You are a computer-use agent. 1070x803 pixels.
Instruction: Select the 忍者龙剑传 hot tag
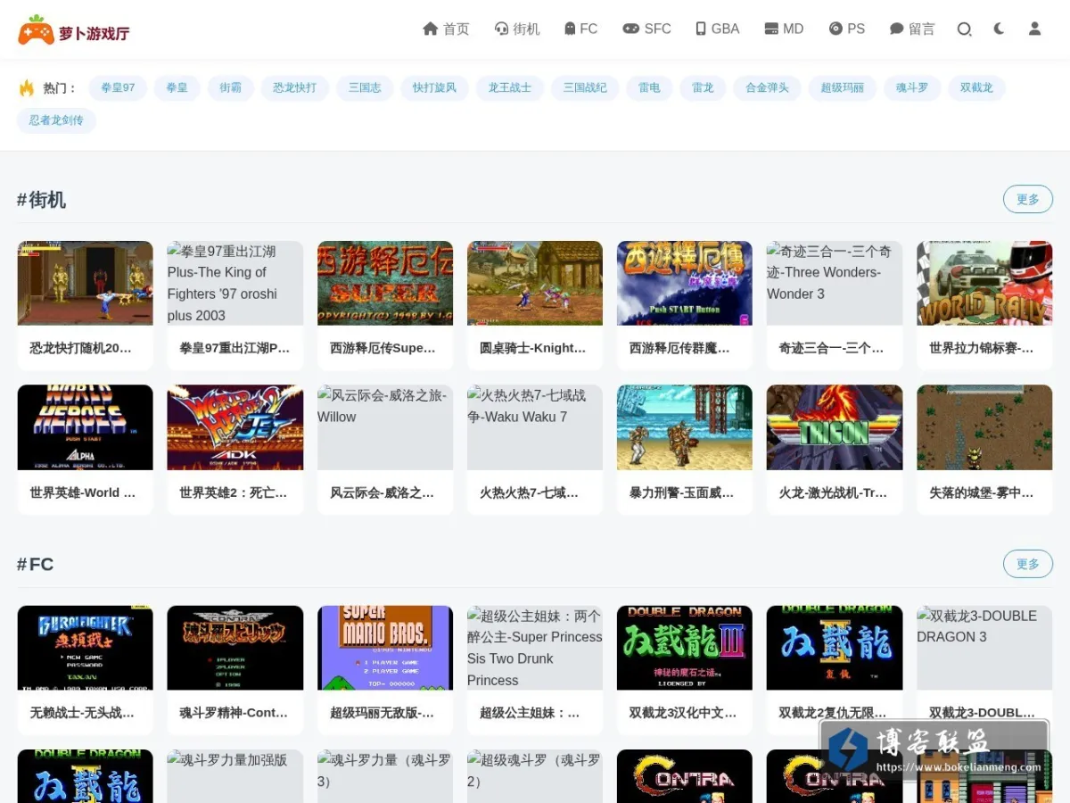tap(56, 120)
